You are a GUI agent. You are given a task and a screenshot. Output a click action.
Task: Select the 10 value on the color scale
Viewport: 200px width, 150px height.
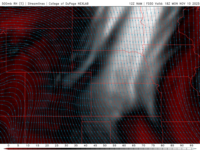28,145
